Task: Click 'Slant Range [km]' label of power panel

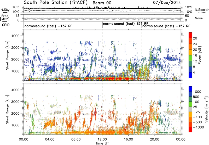Action: (x=7, y=55)
